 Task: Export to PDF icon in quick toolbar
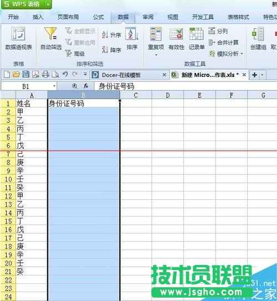pos(35,74)
